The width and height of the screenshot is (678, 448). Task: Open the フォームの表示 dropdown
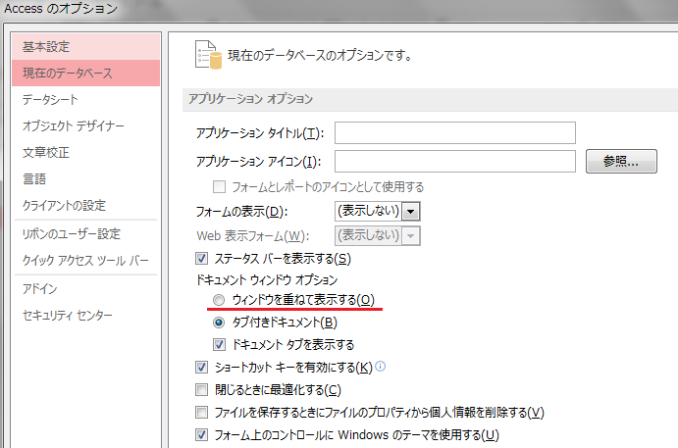[411, 212]
